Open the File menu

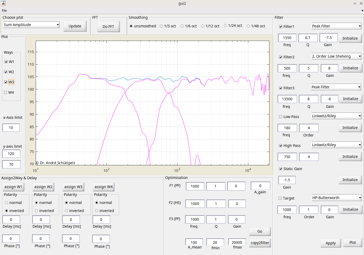tap(4, 11)
